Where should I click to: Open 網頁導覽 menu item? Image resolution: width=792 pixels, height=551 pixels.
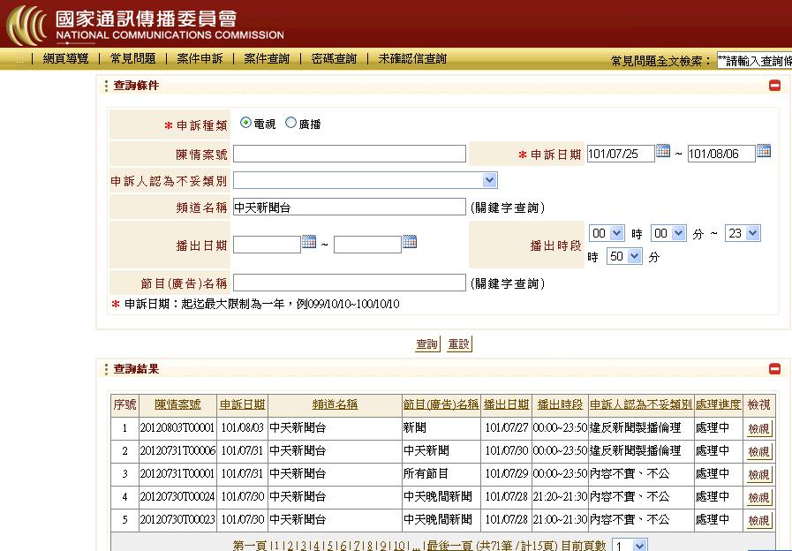(65, 58)
